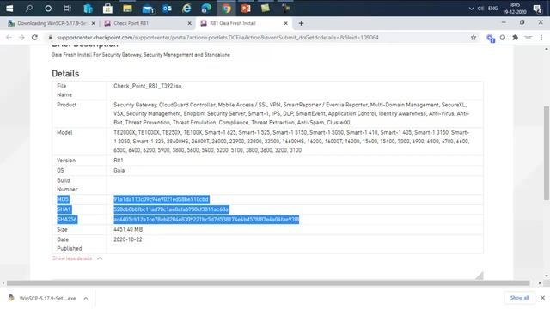Screen dimensions: 550x309
Task: Change ENG input language
Action: pos(492,9)
